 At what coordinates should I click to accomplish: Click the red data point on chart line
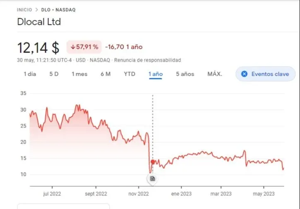pos(153,162)
